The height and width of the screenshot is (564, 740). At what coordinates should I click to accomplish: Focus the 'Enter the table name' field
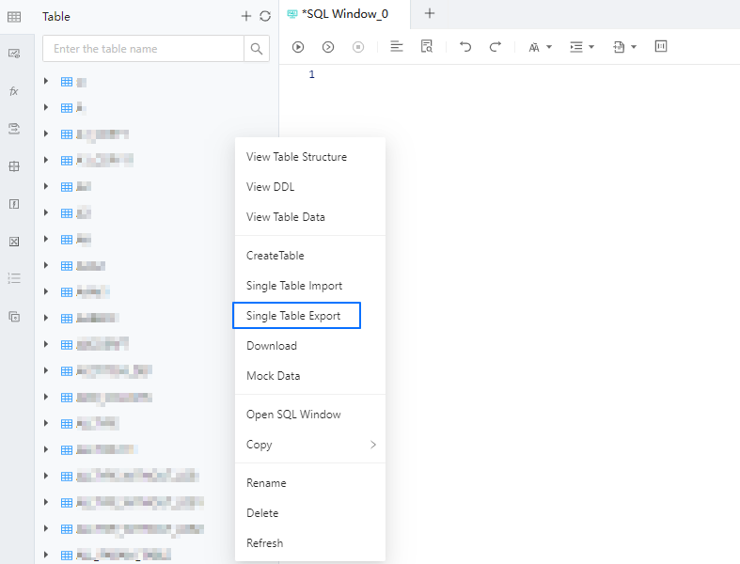[143, 49]
